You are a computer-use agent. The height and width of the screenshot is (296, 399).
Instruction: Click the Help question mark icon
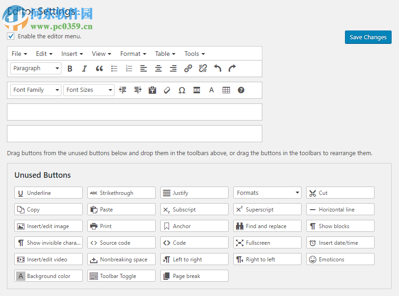click(x=241, y=90)
